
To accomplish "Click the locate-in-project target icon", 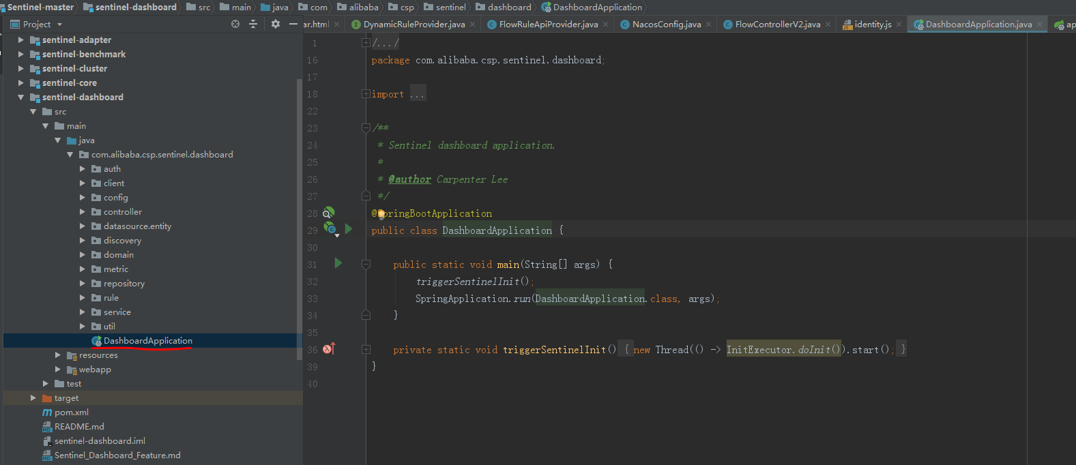I will [x=235, y=24].
